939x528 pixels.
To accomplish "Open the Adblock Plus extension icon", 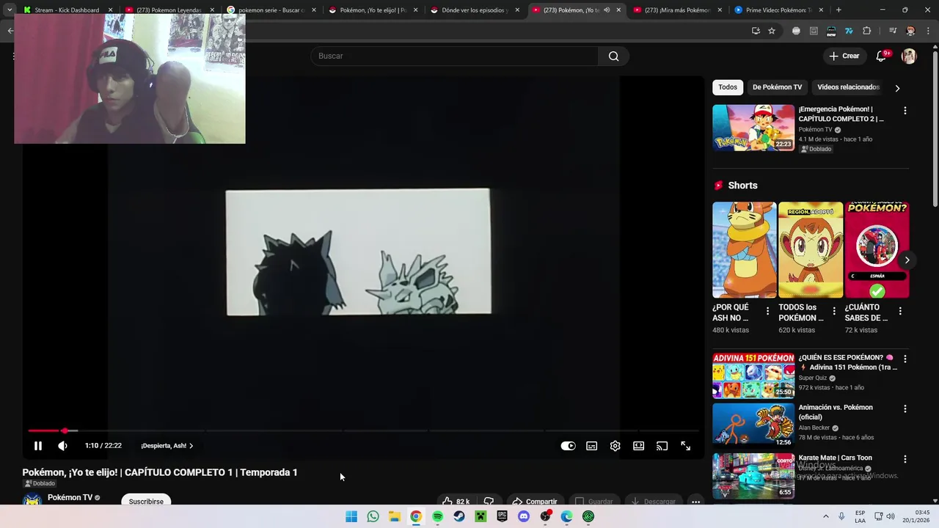I will click(x=796, y=31).
